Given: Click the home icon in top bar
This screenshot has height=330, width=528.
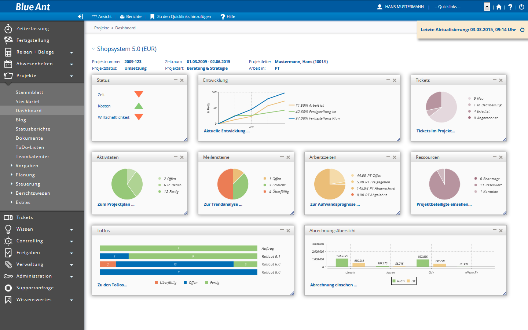Looking at the screenshot, I should (499, 7).
